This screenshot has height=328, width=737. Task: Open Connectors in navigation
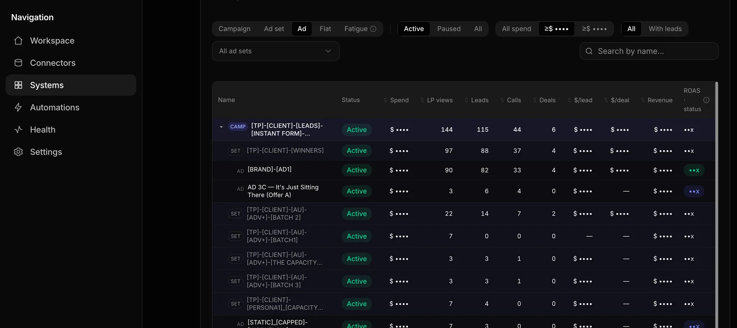pos(71,63)
